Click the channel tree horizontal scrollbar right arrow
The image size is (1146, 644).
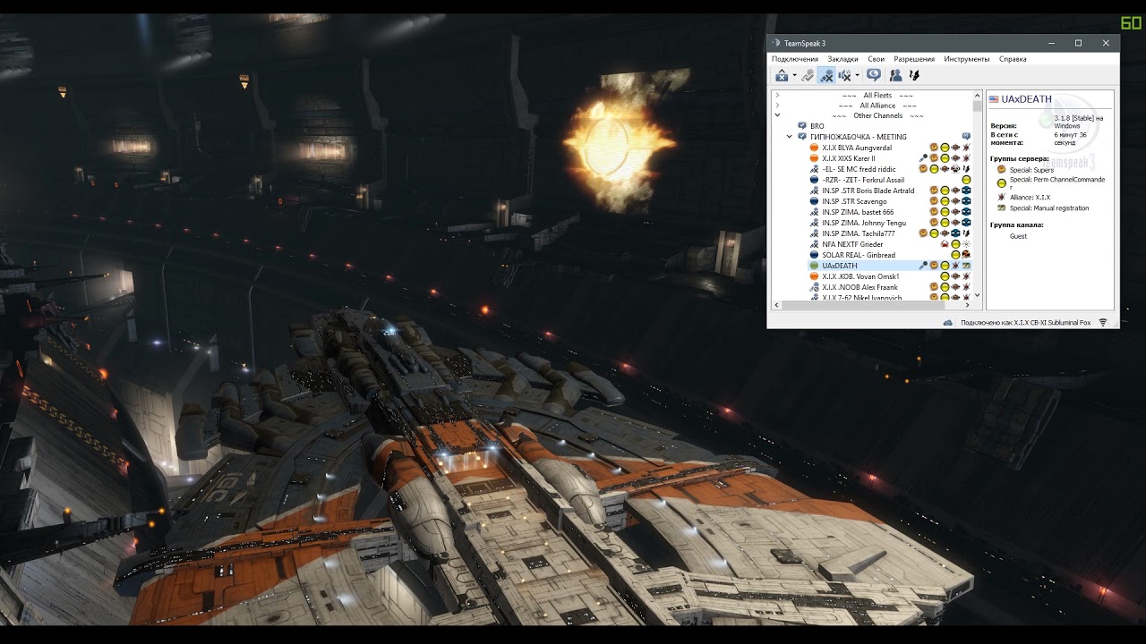click(968, 305)
